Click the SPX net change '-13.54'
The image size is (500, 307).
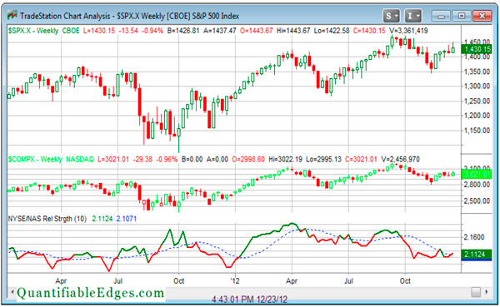click(128, 31)
